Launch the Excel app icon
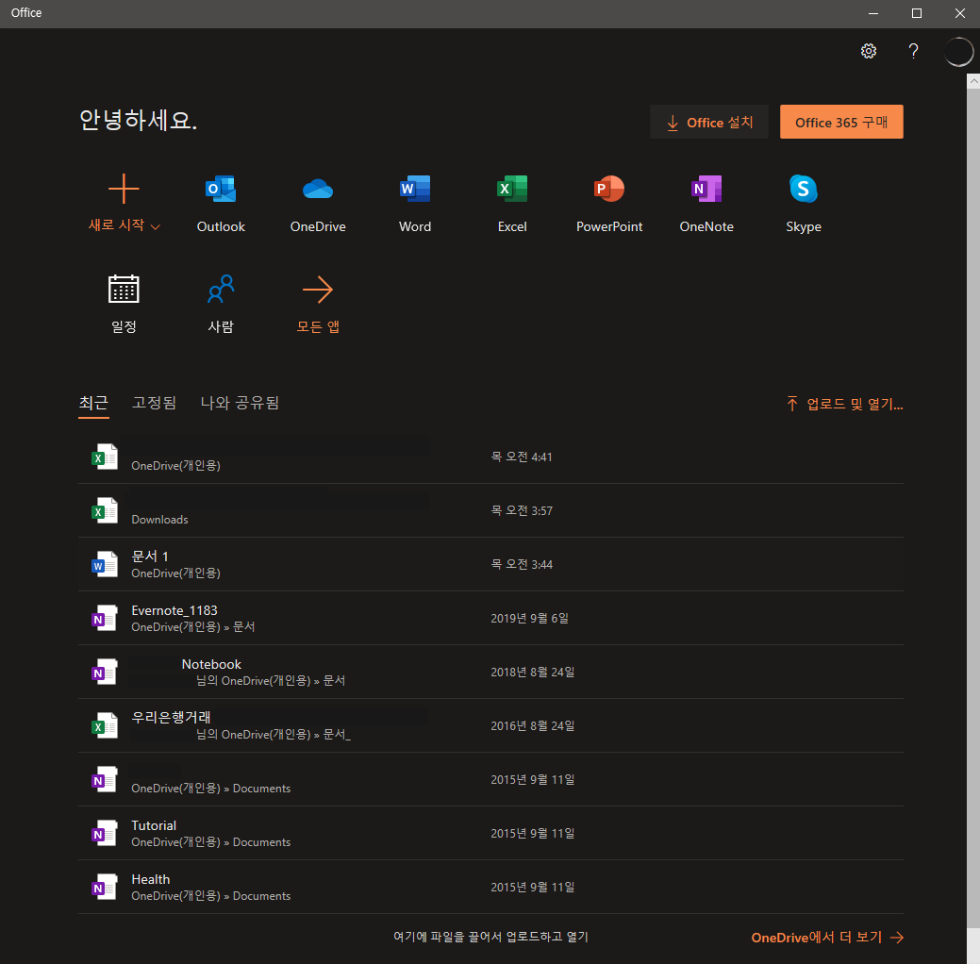 [512, 189]
